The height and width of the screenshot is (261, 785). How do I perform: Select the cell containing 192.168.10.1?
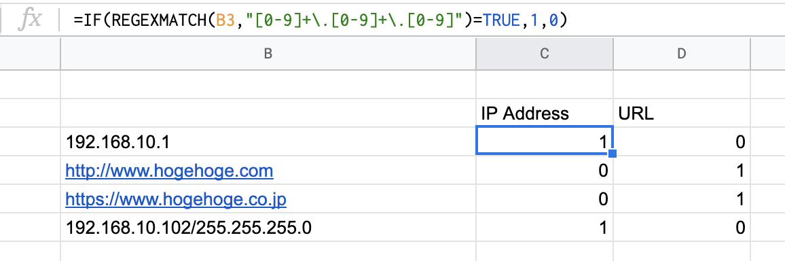(268, 142)
